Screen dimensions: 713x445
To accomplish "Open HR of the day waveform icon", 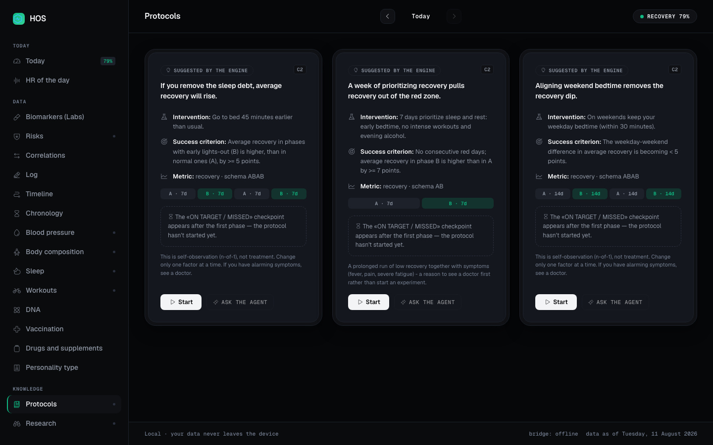I will pyautogui.click(x=17, y=81).
